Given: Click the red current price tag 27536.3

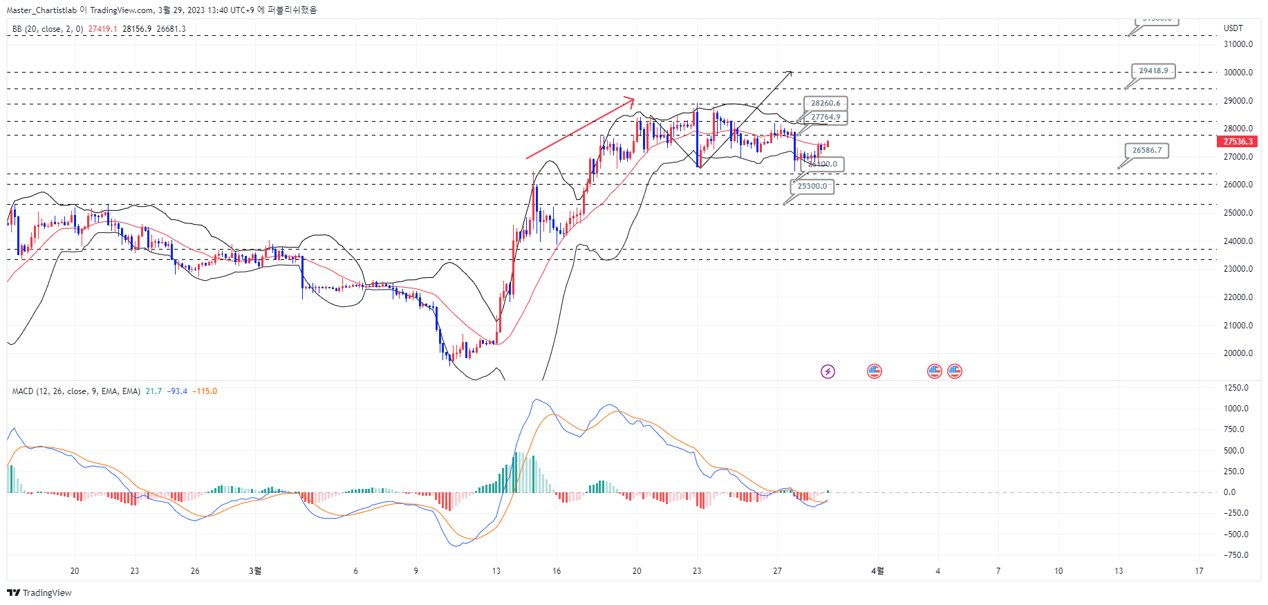Looking at the screenshot, I should [x=1238, y=142].
